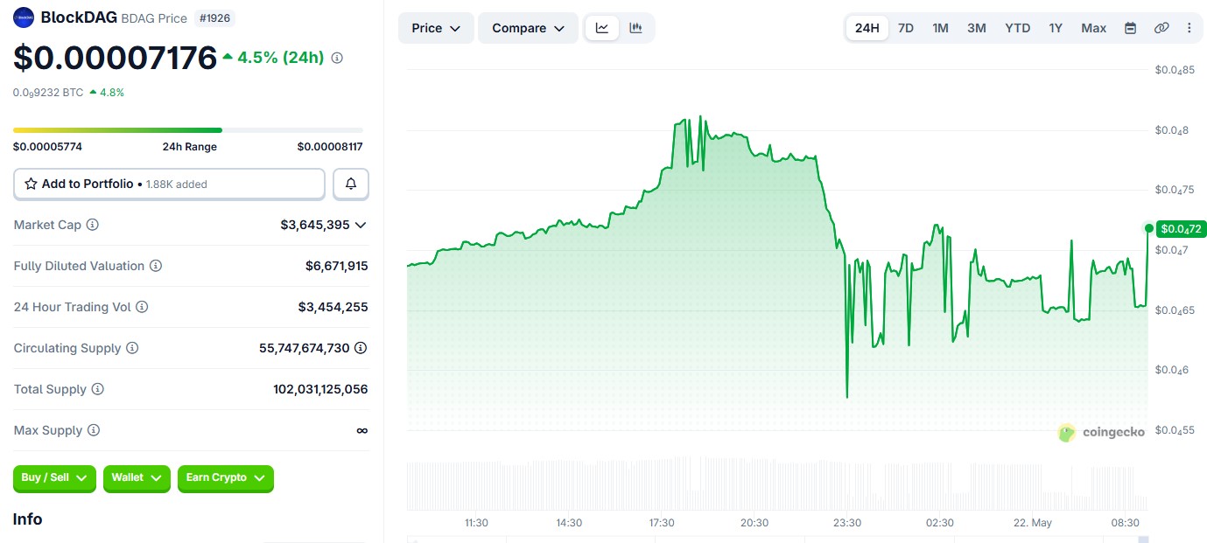Select the 1Y time range tab
The height and width of the screenshot is (543, 1207).
[x=1056, y=28]
